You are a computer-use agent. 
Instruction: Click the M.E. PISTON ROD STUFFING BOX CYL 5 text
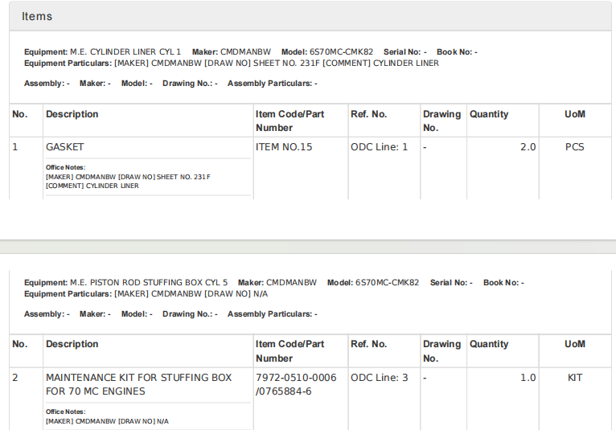[x=149, y=283]
